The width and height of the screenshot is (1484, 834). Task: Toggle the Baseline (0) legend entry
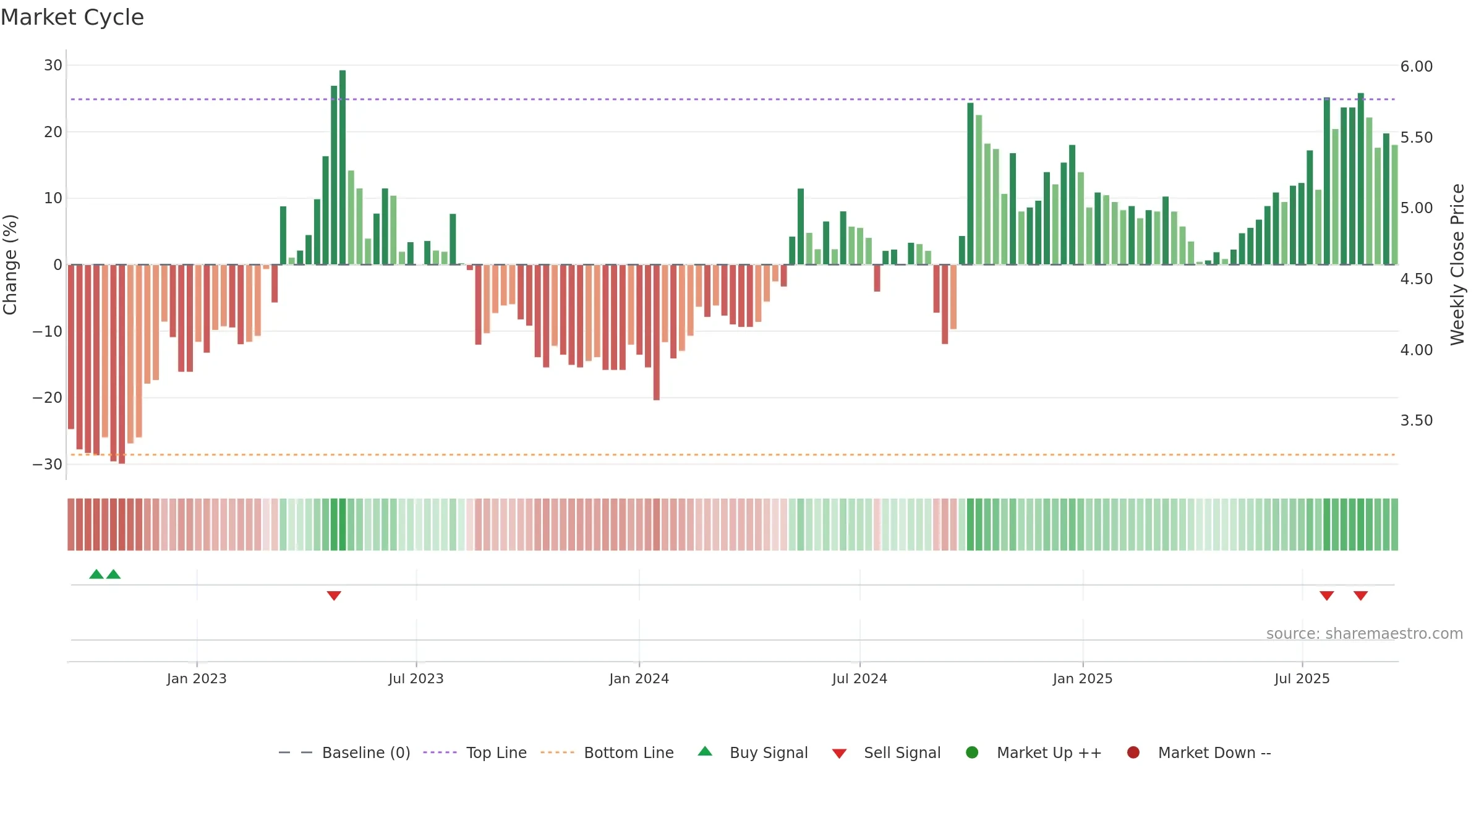click(x=344, y=752)
